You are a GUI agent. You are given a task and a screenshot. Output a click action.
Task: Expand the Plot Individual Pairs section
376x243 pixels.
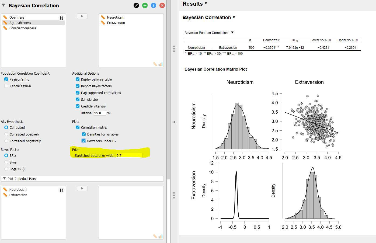click(x=4, y=178)
